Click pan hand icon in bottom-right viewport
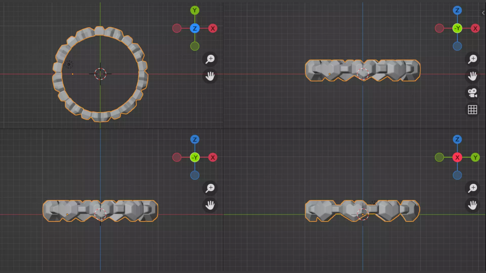 (x=473, y=205)
